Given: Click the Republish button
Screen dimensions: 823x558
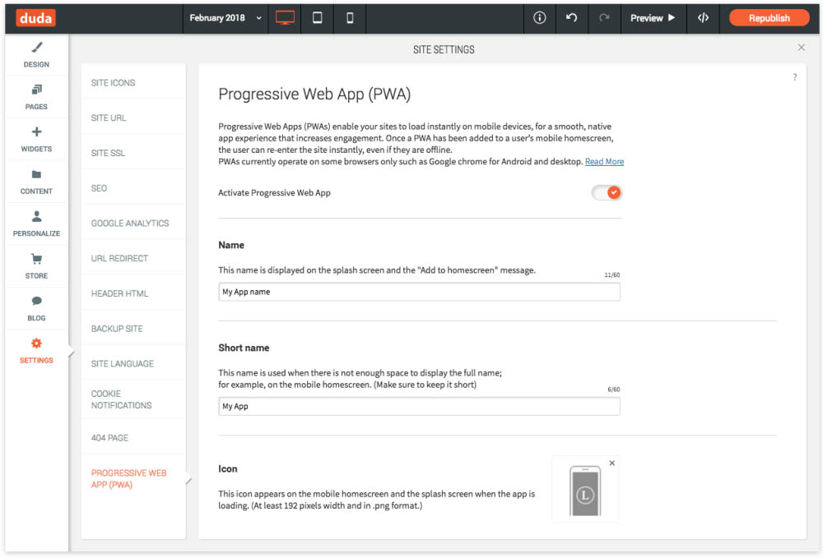Looking at the screenshot, I should (x=769, y=18).
